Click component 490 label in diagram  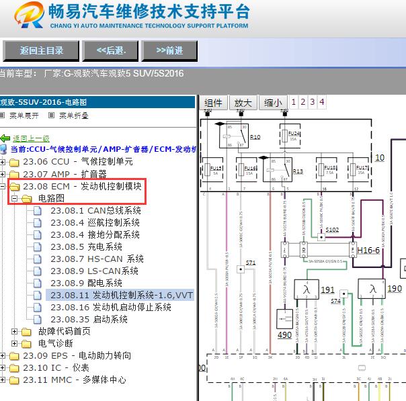[284, 335]
